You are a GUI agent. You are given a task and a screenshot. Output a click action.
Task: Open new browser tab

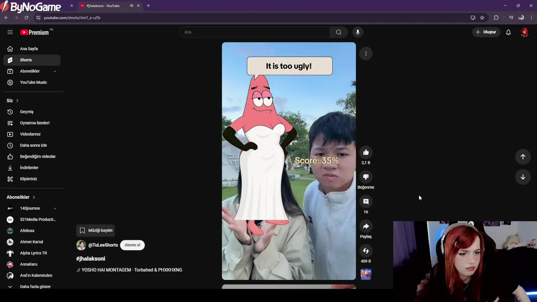[148, 5]
